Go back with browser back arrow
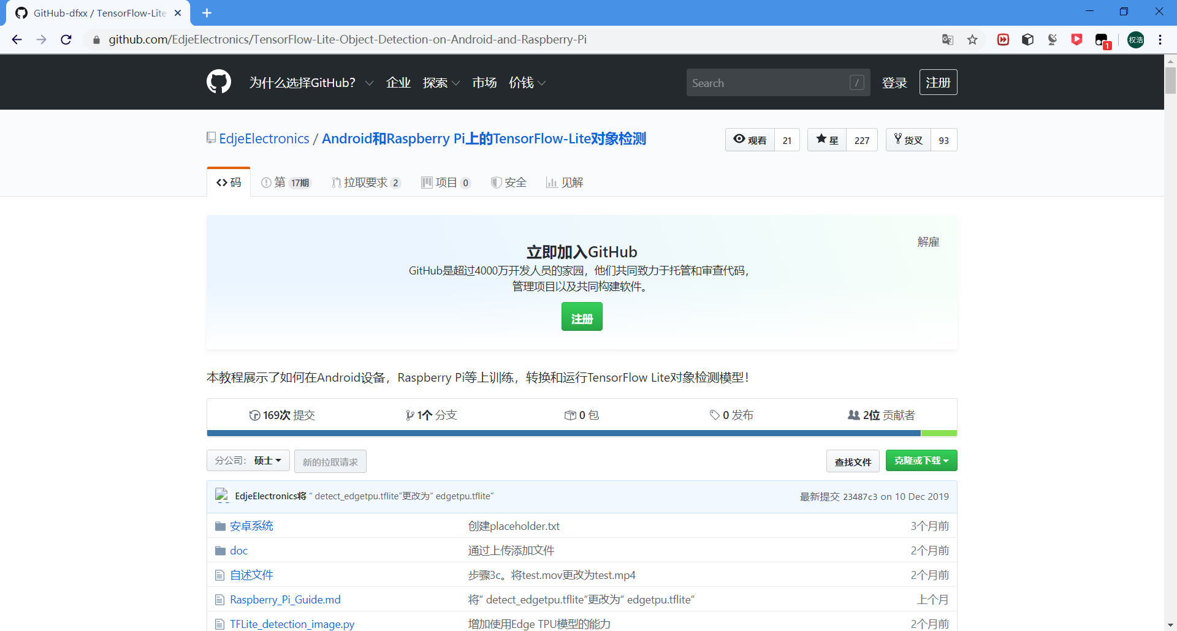The height and width of the screenshot is (631, 1177). (17, 40)
